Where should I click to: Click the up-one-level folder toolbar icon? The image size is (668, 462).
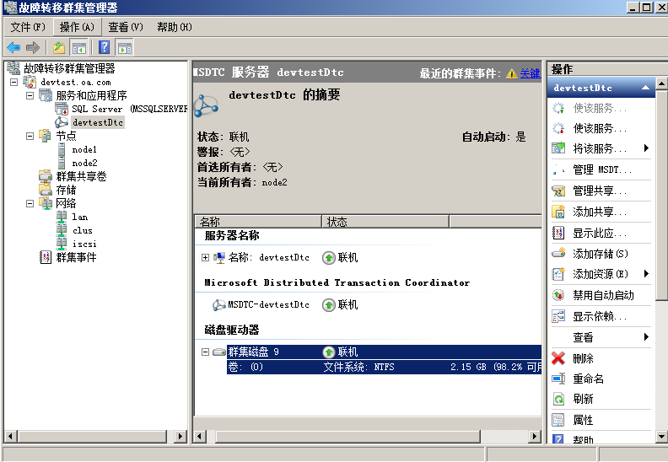[x=59, y=47]
